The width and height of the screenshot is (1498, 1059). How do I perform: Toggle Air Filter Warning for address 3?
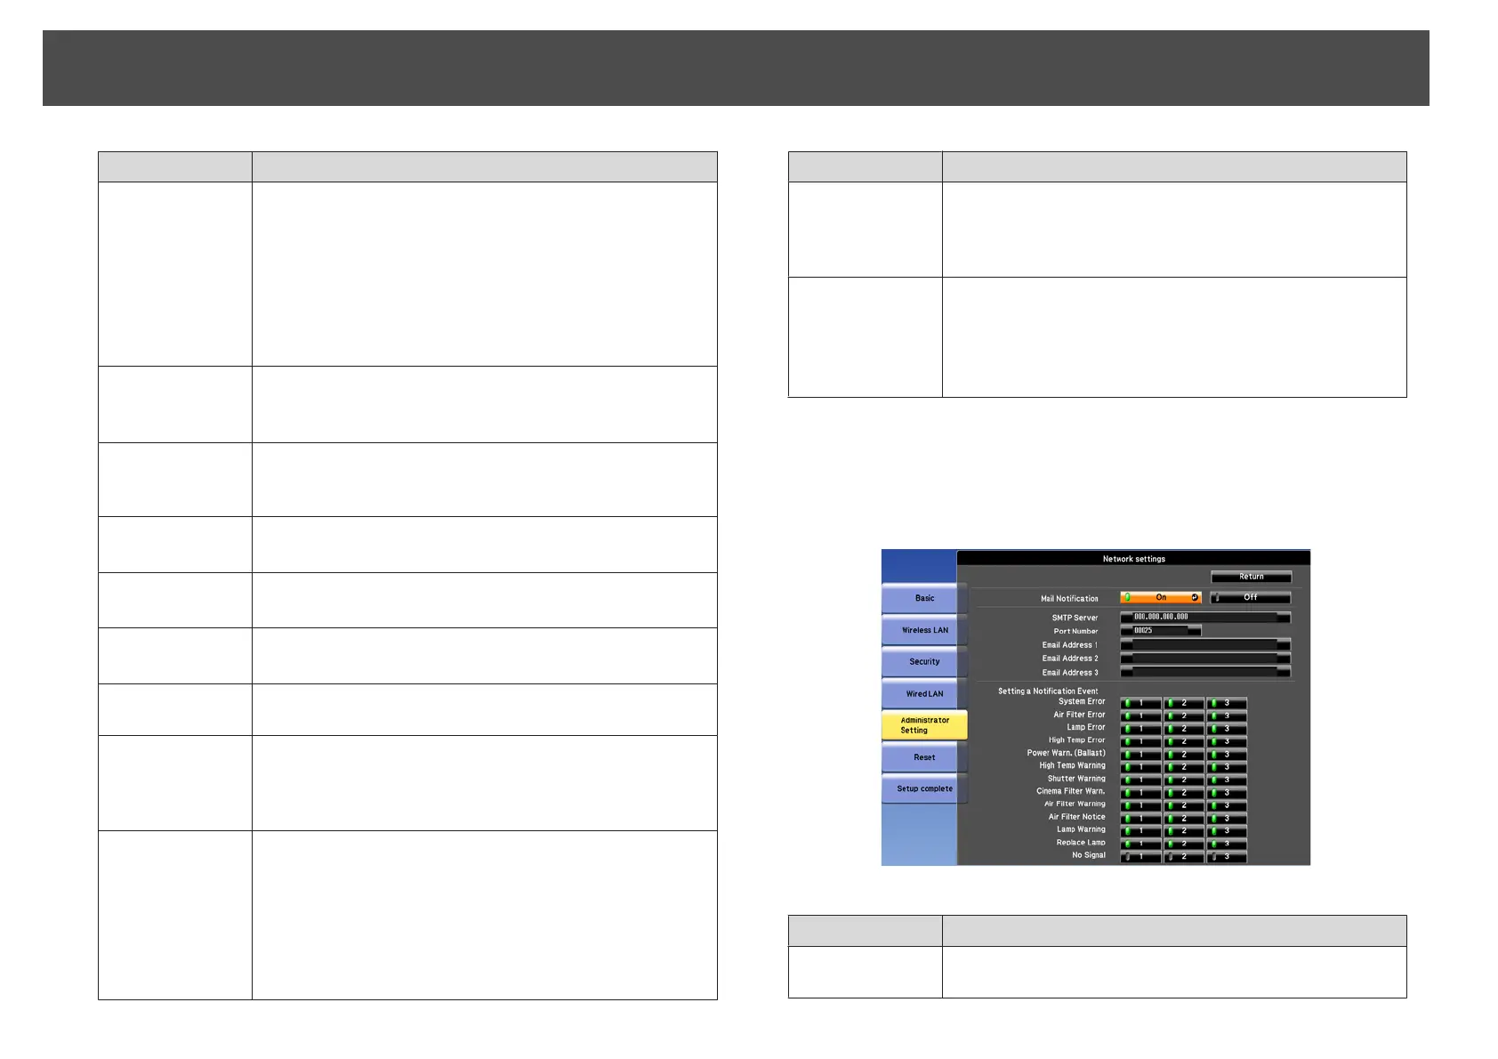[1227, 805]
